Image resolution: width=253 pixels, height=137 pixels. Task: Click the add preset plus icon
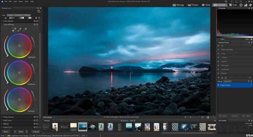tap(219, 78)
